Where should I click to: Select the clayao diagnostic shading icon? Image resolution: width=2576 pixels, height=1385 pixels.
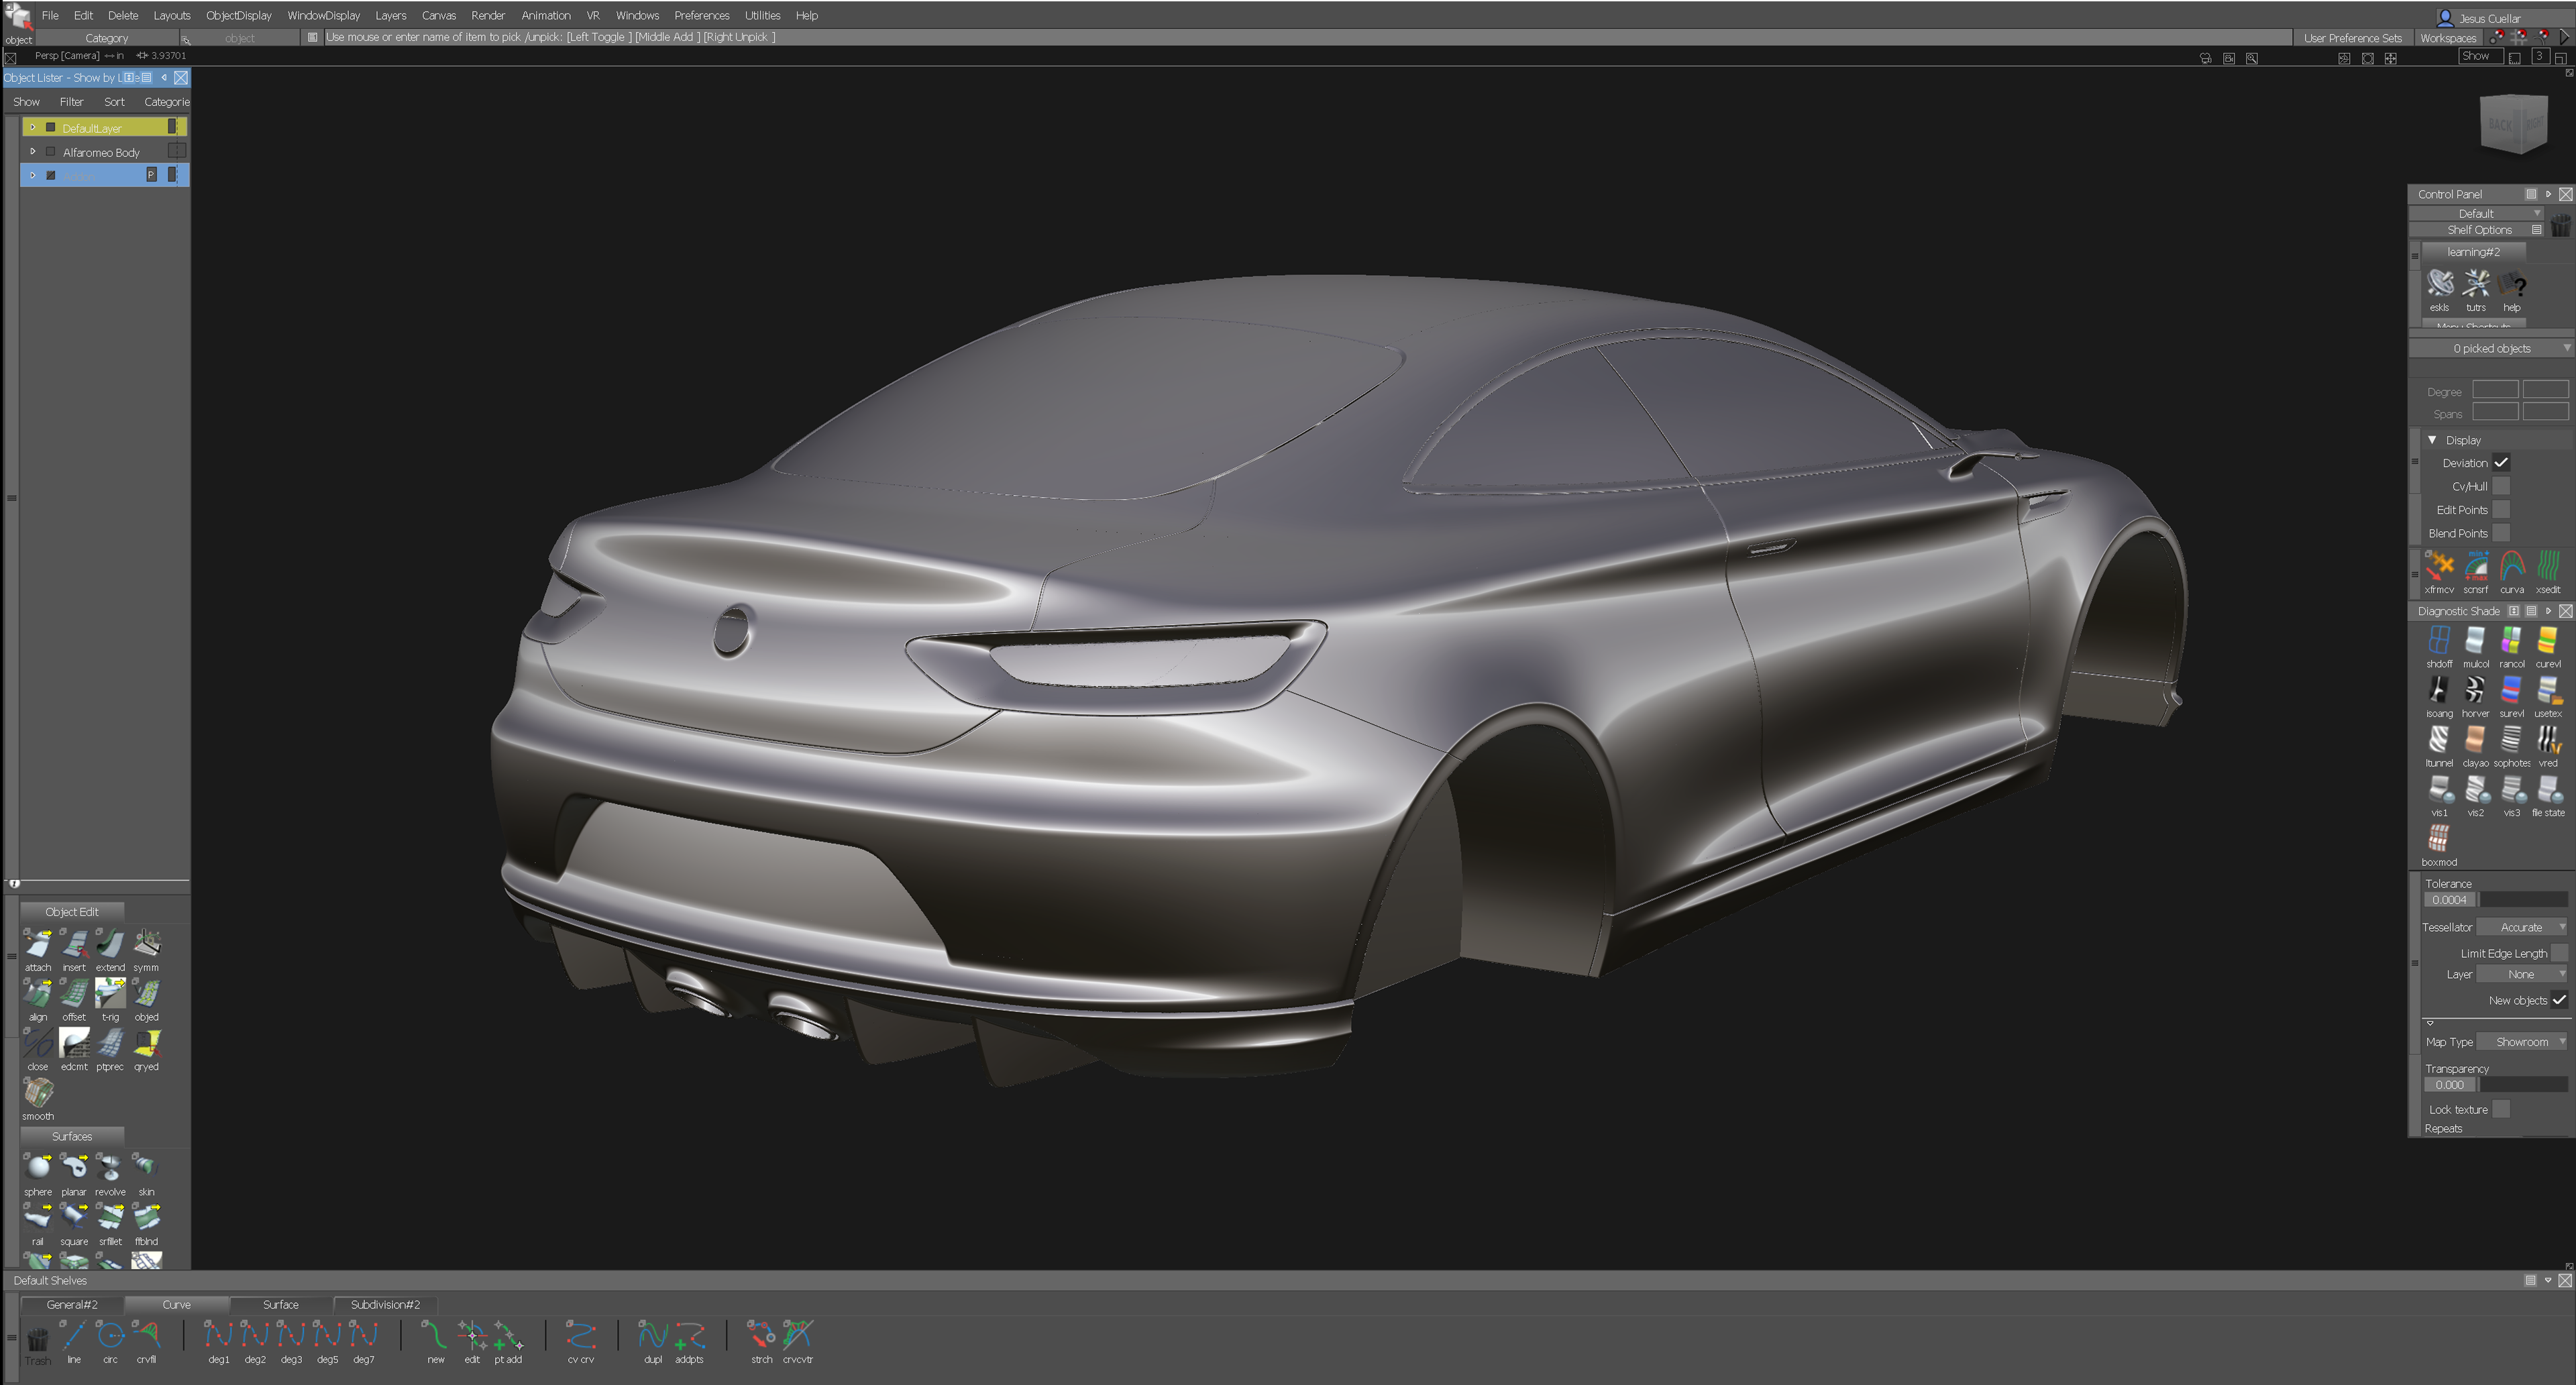click(2475, 740)
